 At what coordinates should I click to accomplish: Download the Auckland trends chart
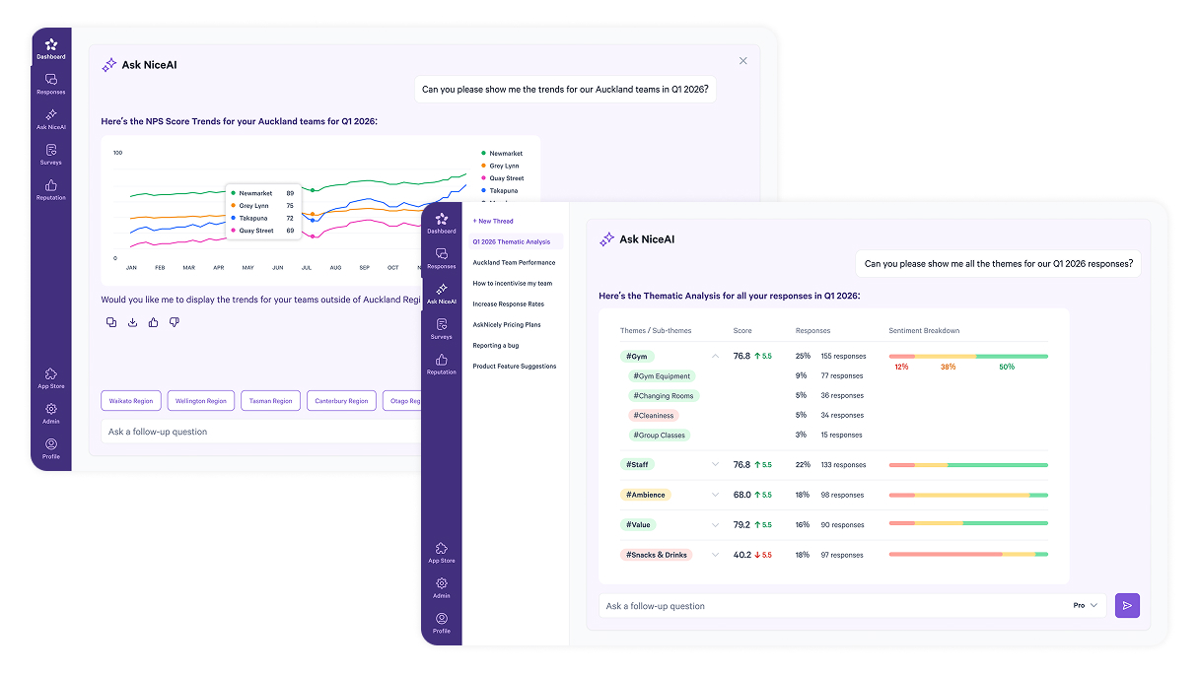[x=132, y=321]
